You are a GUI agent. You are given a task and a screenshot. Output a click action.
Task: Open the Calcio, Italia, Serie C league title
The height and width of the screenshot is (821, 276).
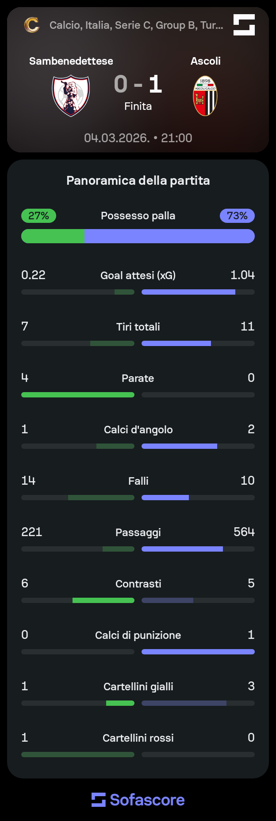[136, 25]
